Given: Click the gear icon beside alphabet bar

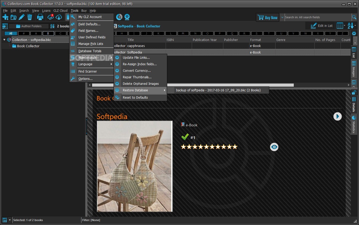Looking at the screenshot, I should [x=354, y=33].
